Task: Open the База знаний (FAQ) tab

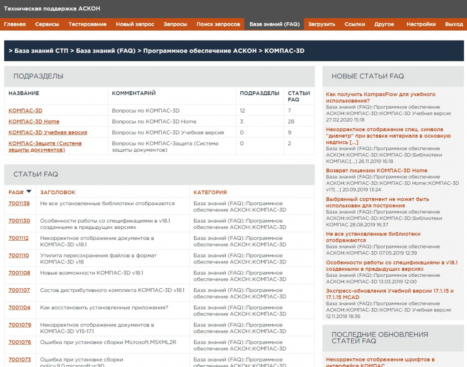Action: click(274, 24)
